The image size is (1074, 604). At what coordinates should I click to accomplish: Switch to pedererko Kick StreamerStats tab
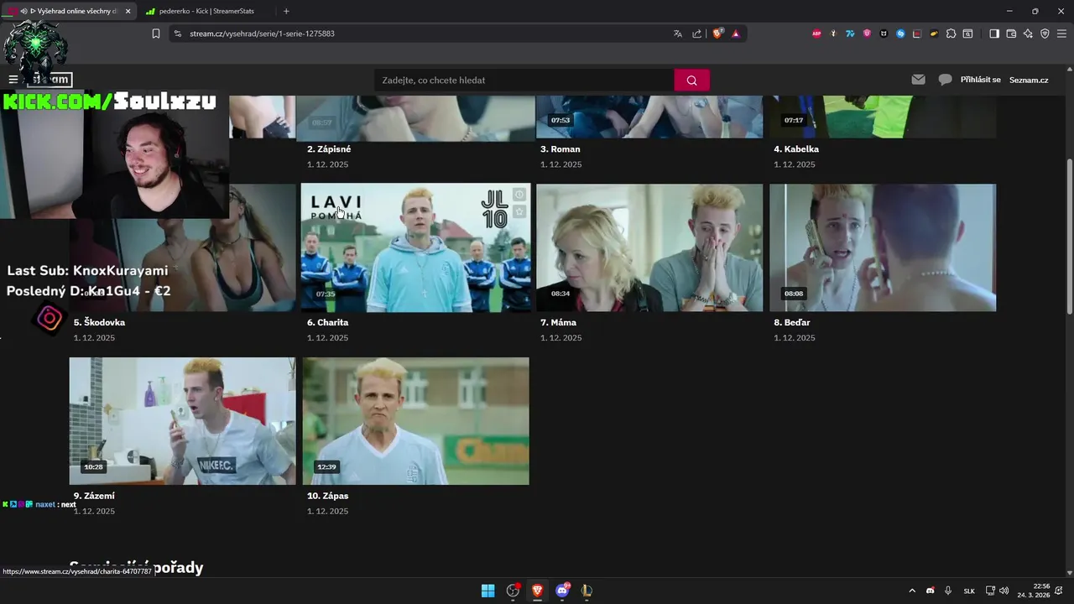(206, 11)
